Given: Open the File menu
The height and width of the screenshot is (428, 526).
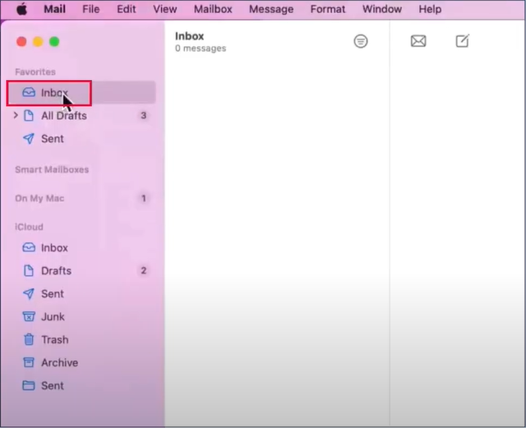Looking at the screenshot, I should 91,9.
